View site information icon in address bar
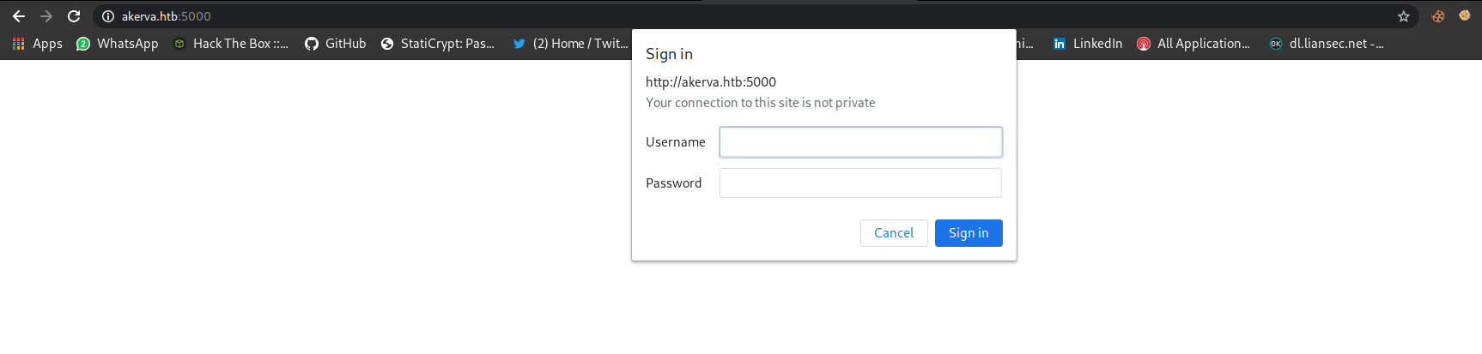 pos(108,16)
